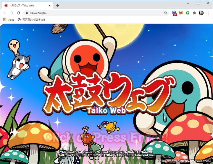Open the Apps shortcut in bookmarks bar
The width and height of the screenshot is (213, 164).
[9, 20]
